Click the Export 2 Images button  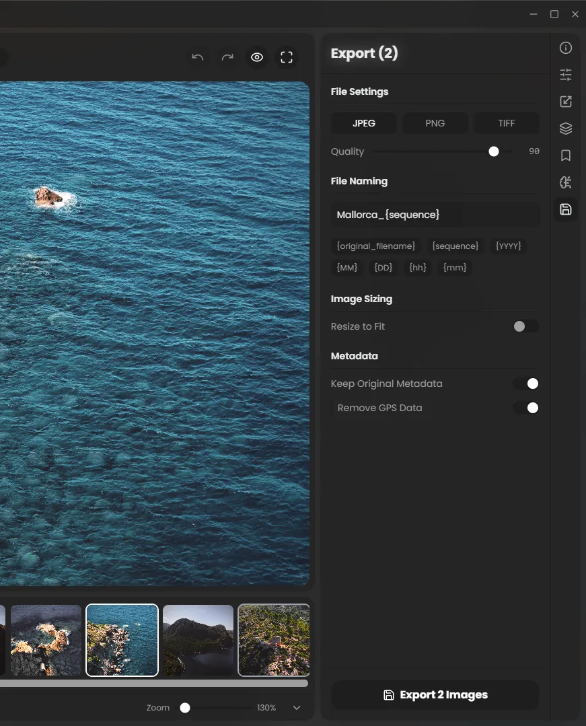point(435,695)
